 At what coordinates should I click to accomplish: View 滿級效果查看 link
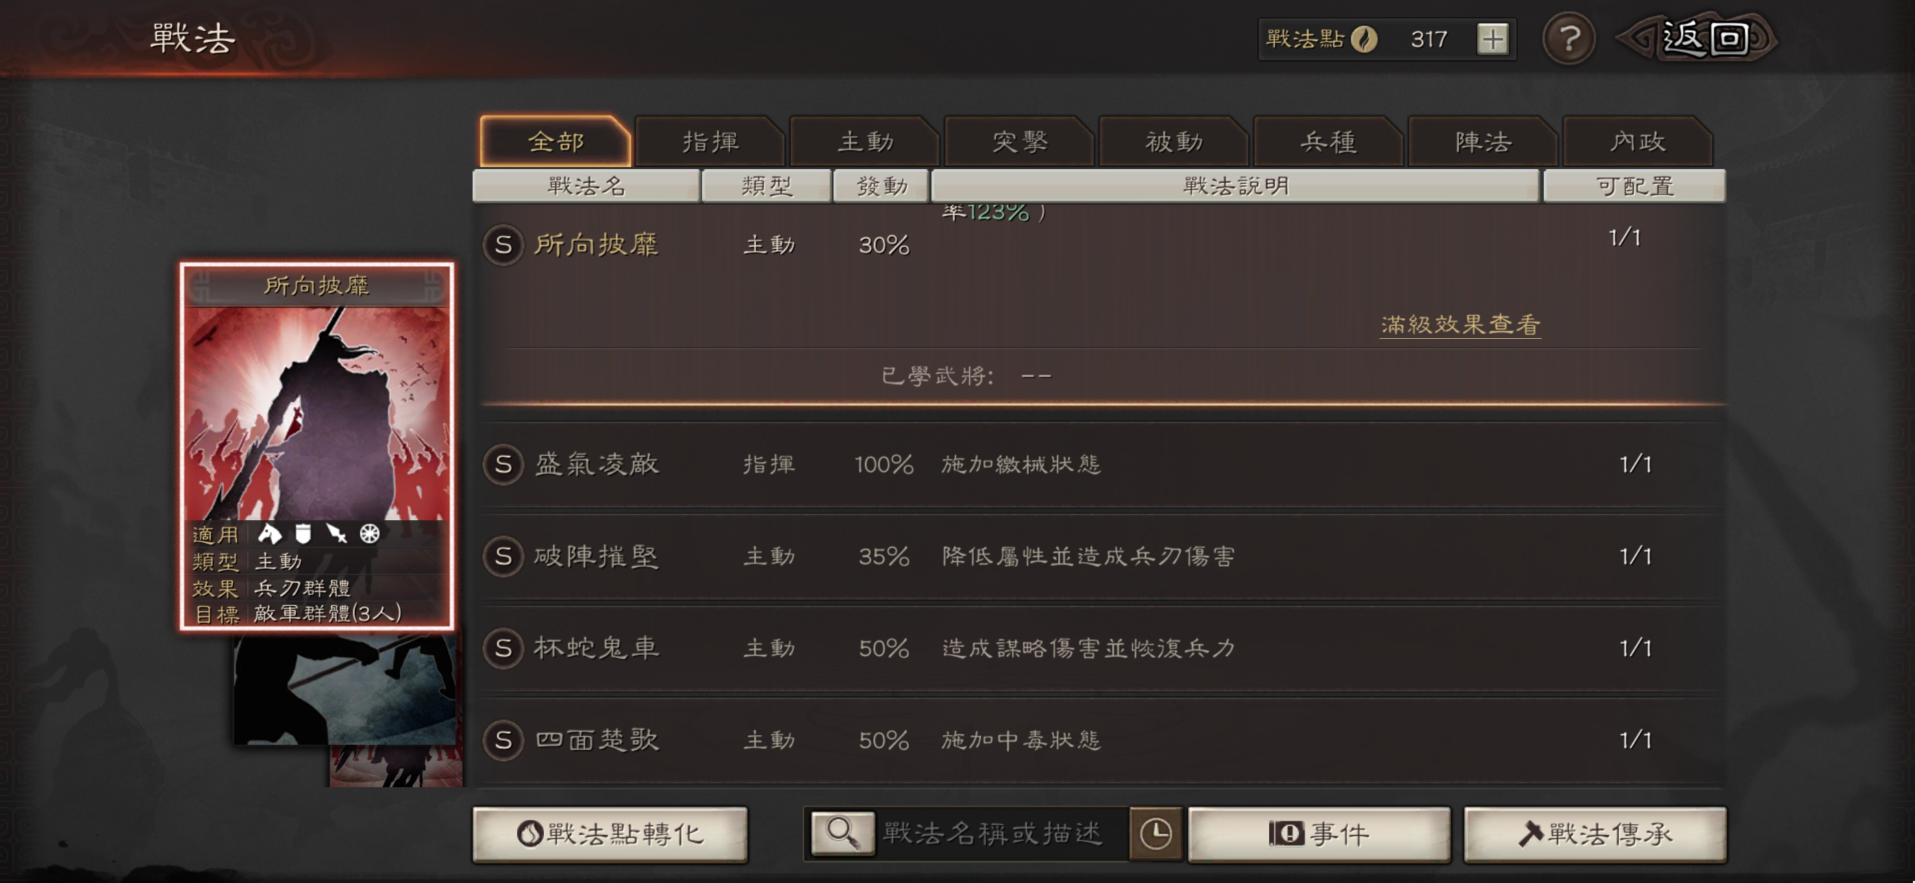click(1460, 324)
